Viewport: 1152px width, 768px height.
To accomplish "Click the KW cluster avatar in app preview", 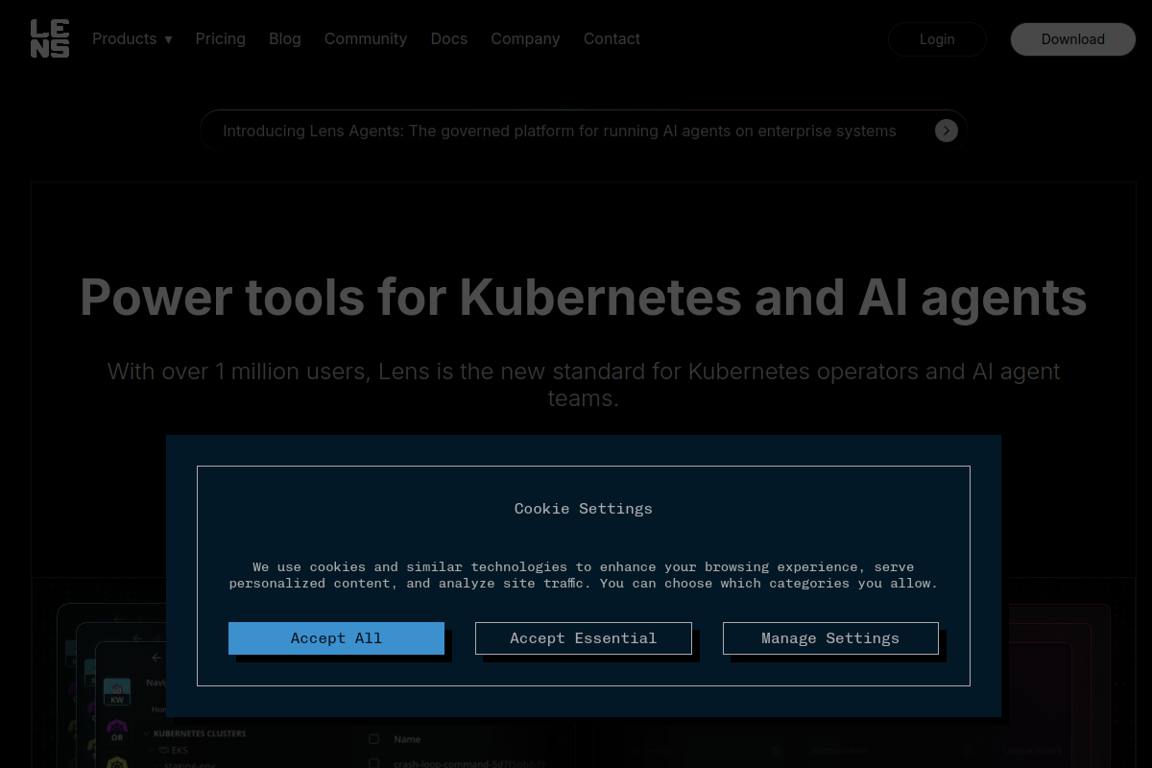I will point(117,692).
